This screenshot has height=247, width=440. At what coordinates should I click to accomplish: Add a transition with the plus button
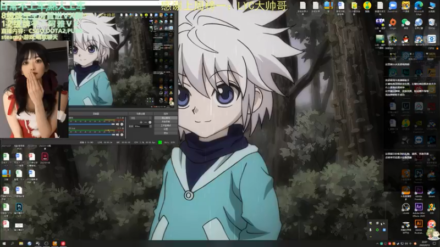pos(141,122)
